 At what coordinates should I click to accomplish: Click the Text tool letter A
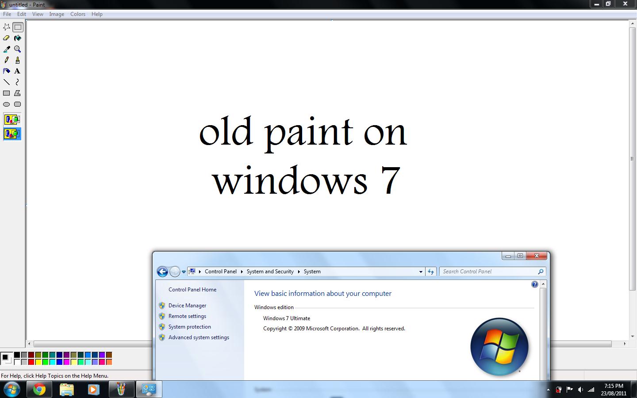pyautogui.click(x=17, y=71)
